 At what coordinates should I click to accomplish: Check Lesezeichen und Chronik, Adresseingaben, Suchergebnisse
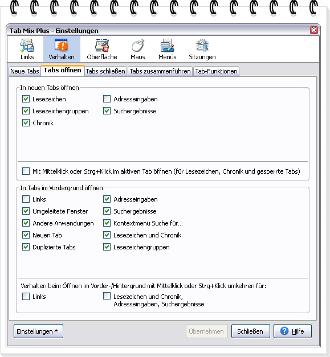[x=107, y=296]
